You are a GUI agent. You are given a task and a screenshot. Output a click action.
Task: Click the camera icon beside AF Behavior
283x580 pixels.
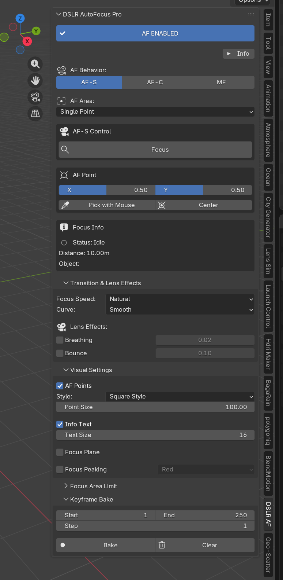[61, 70]
